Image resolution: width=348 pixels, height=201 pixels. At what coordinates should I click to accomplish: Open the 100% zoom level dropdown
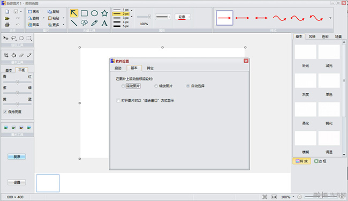tap(293, 197)
